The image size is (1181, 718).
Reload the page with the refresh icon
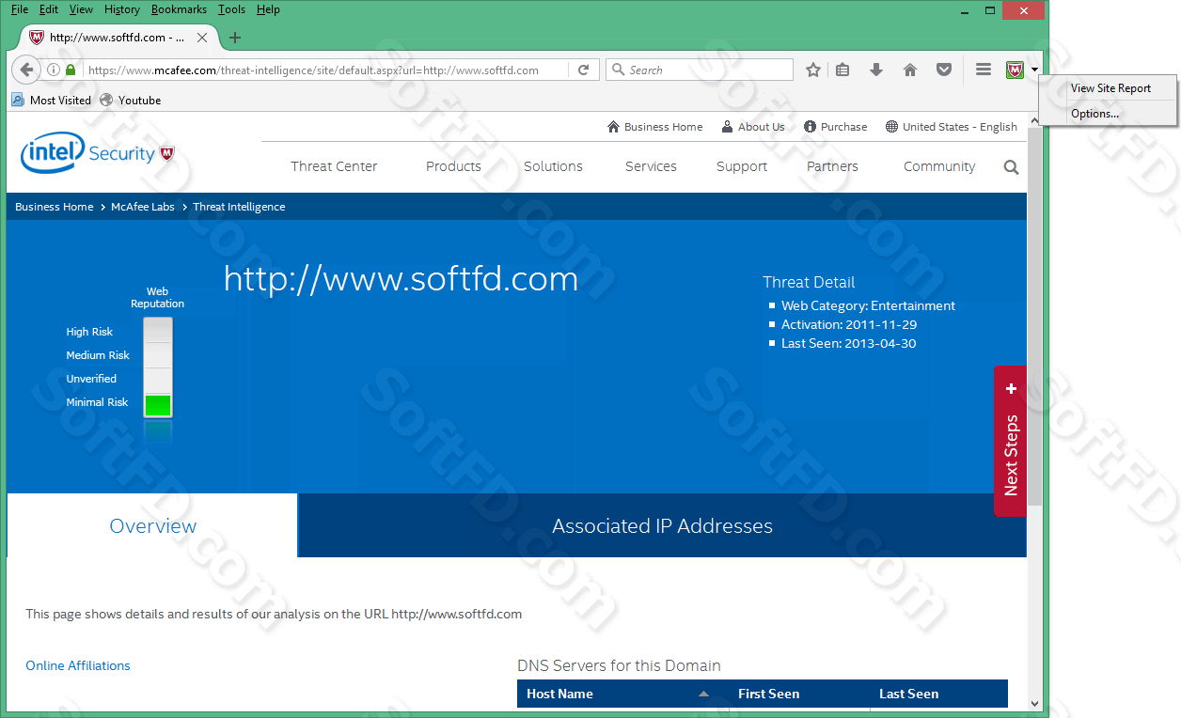(584, 70)
